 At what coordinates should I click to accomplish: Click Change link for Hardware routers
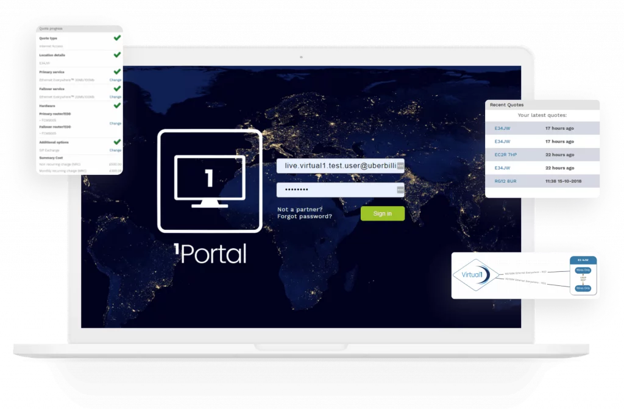pyautogui.click(x=115, y=124)
